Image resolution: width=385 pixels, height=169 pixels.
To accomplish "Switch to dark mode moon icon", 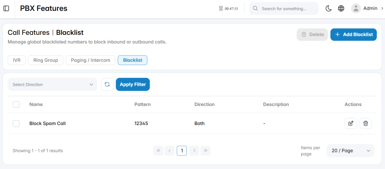I will click(329, 9).
